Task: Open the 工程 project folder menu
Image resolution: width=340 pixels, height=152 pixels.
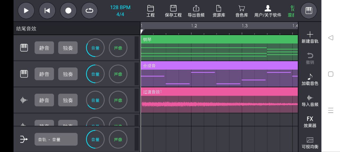Action: click(x=151, y=11)
